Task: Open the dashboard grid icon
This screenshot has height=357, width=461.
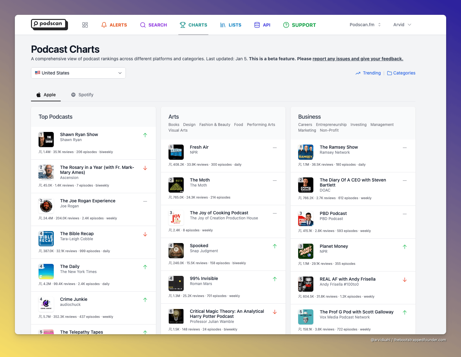Action: [x=85, y=25]
